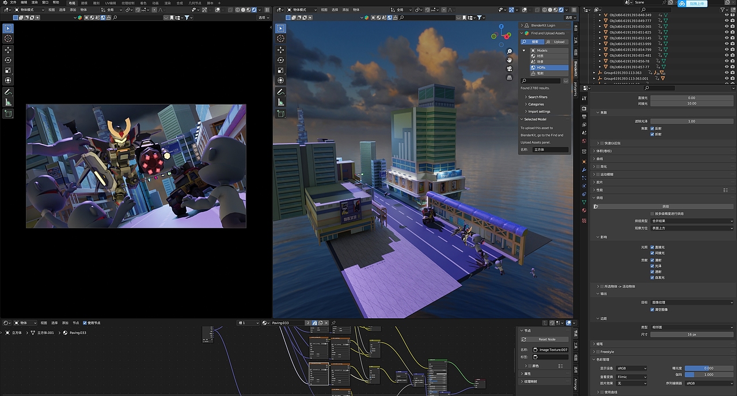
Task: Choose Models asset type in BlenderKit
Action: point(549,50)
